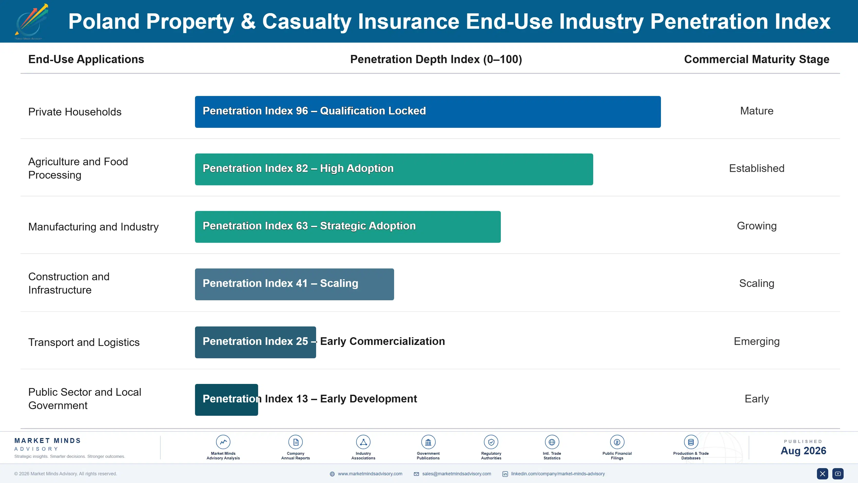Open the YouTube icon in the footer

pyautogui.click(x=838, y=474)
